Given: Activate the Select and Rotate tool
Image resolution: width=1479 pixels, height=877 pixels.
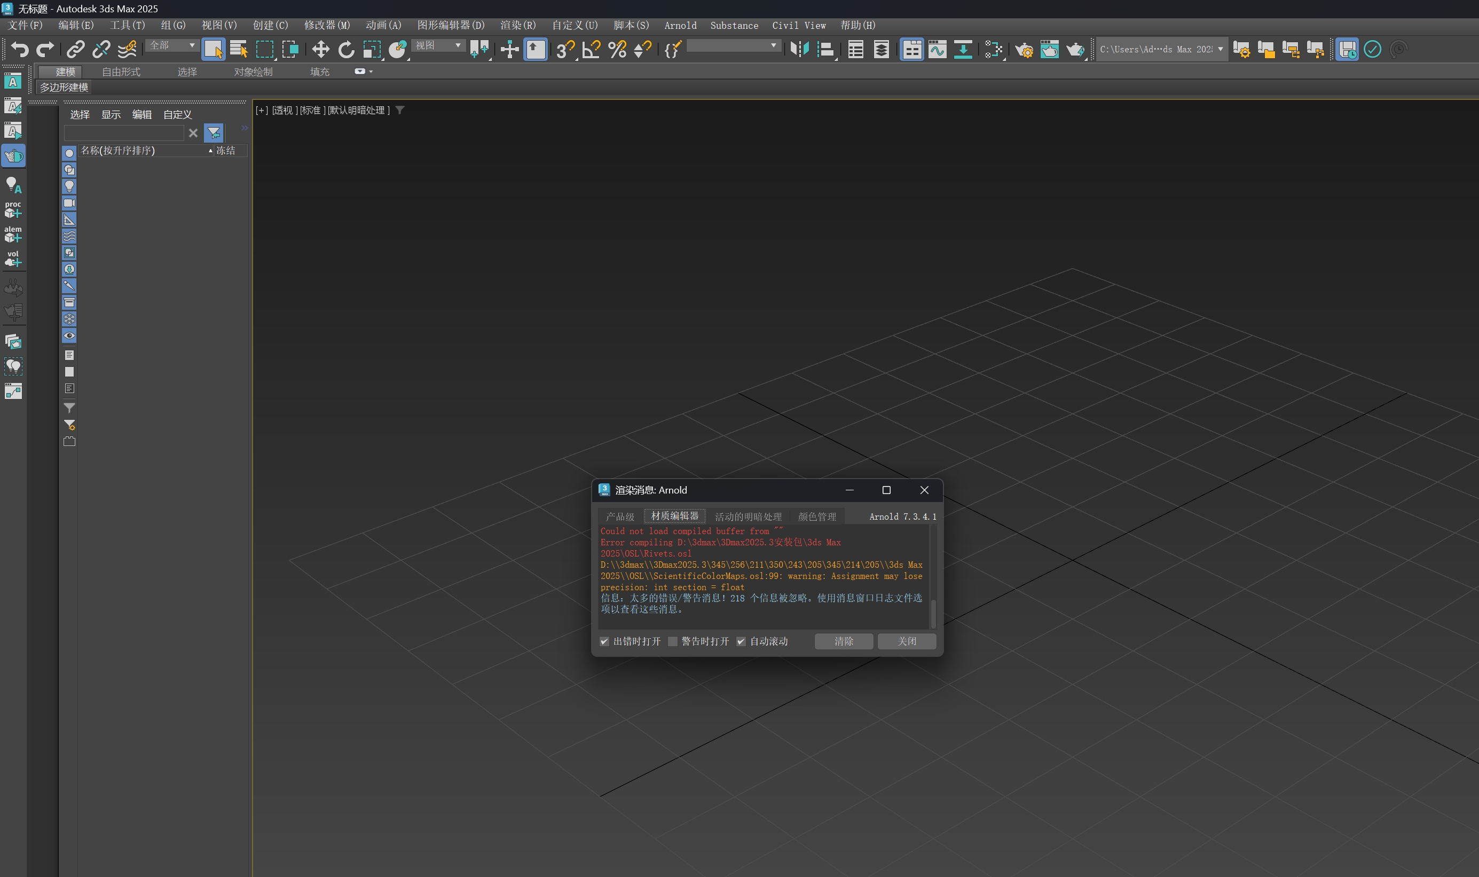Looking at the screenshot, I should (x=346, y=50).
